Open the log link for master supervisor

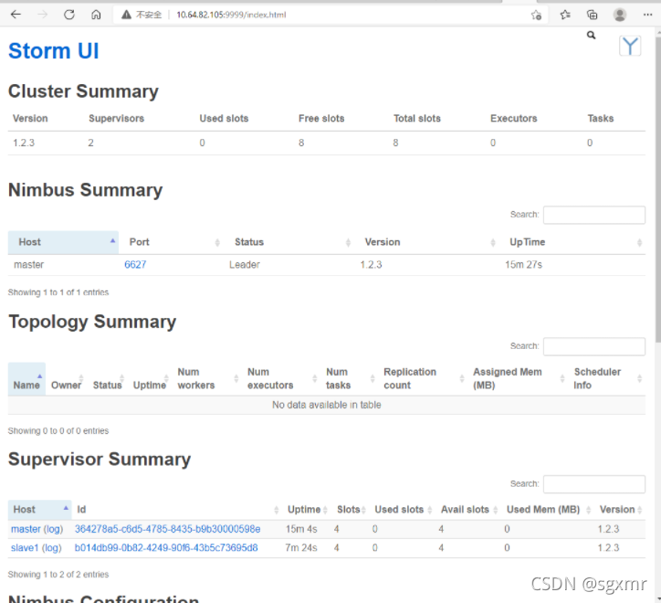tap(55, 529)
